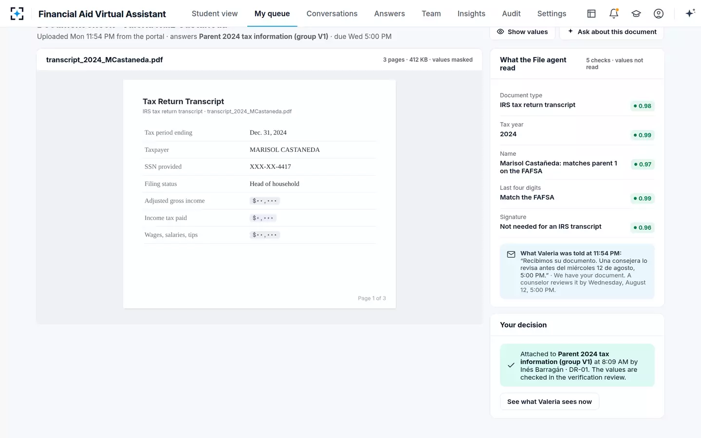Click the 0.97 confidence badge for Name
Viewport: 701px width, 438px height.
pos(643,164)
